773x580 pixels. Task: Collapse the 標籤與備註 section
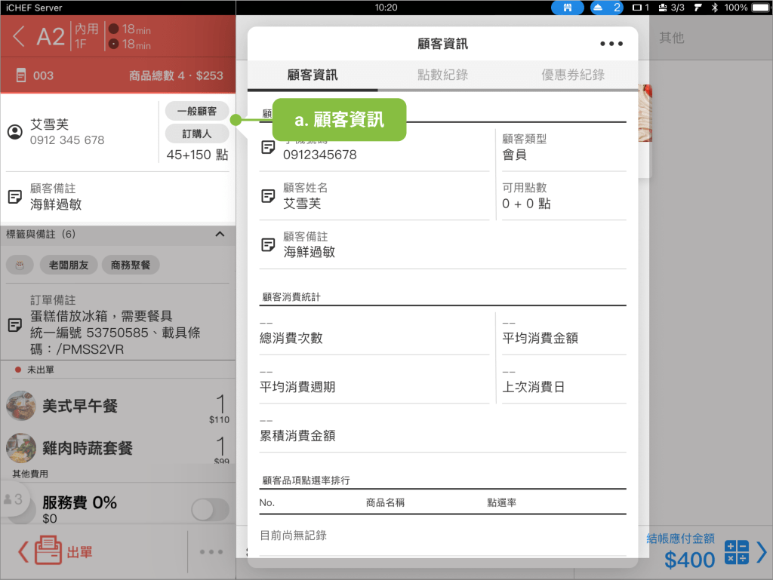220,235
